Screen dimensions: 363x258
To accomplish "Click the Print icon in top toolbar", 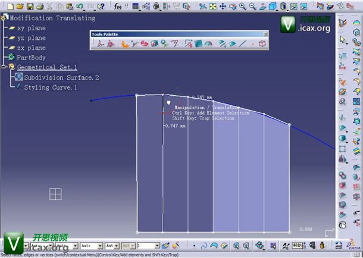I will (x=39, y=7).
